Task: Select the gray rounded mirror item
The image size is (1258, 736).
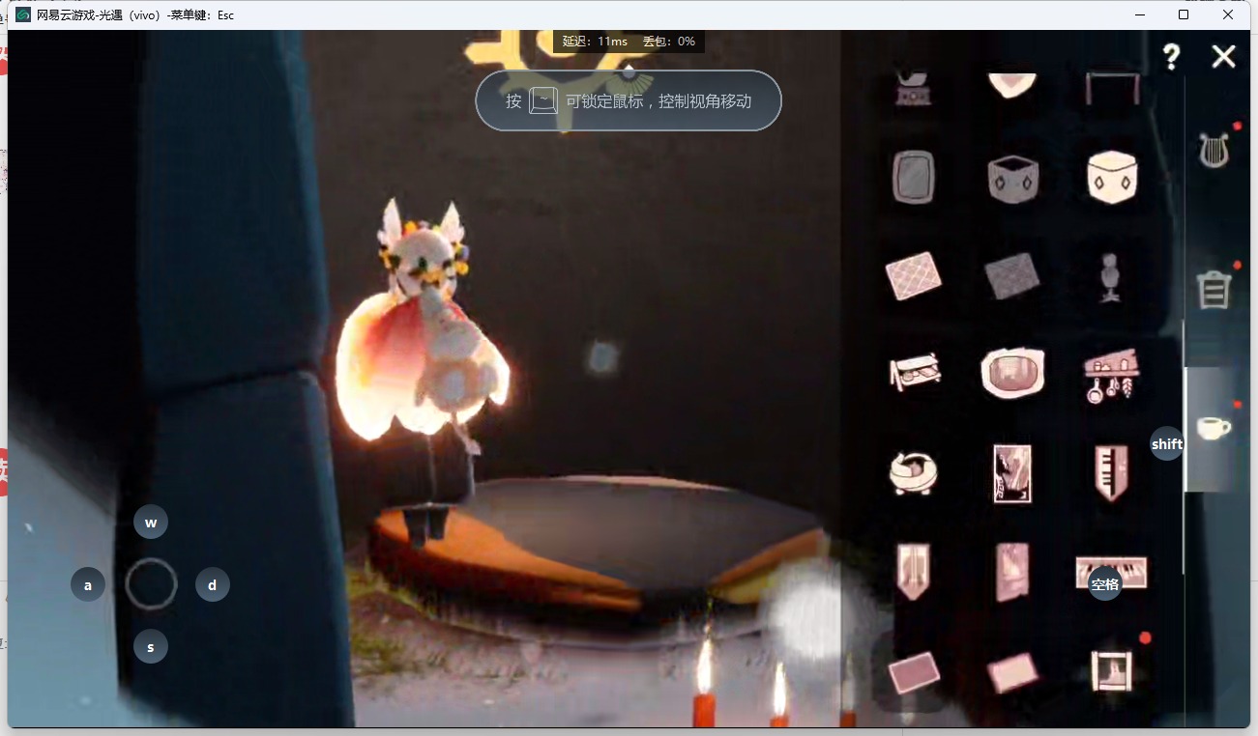Action: (913, 177)
